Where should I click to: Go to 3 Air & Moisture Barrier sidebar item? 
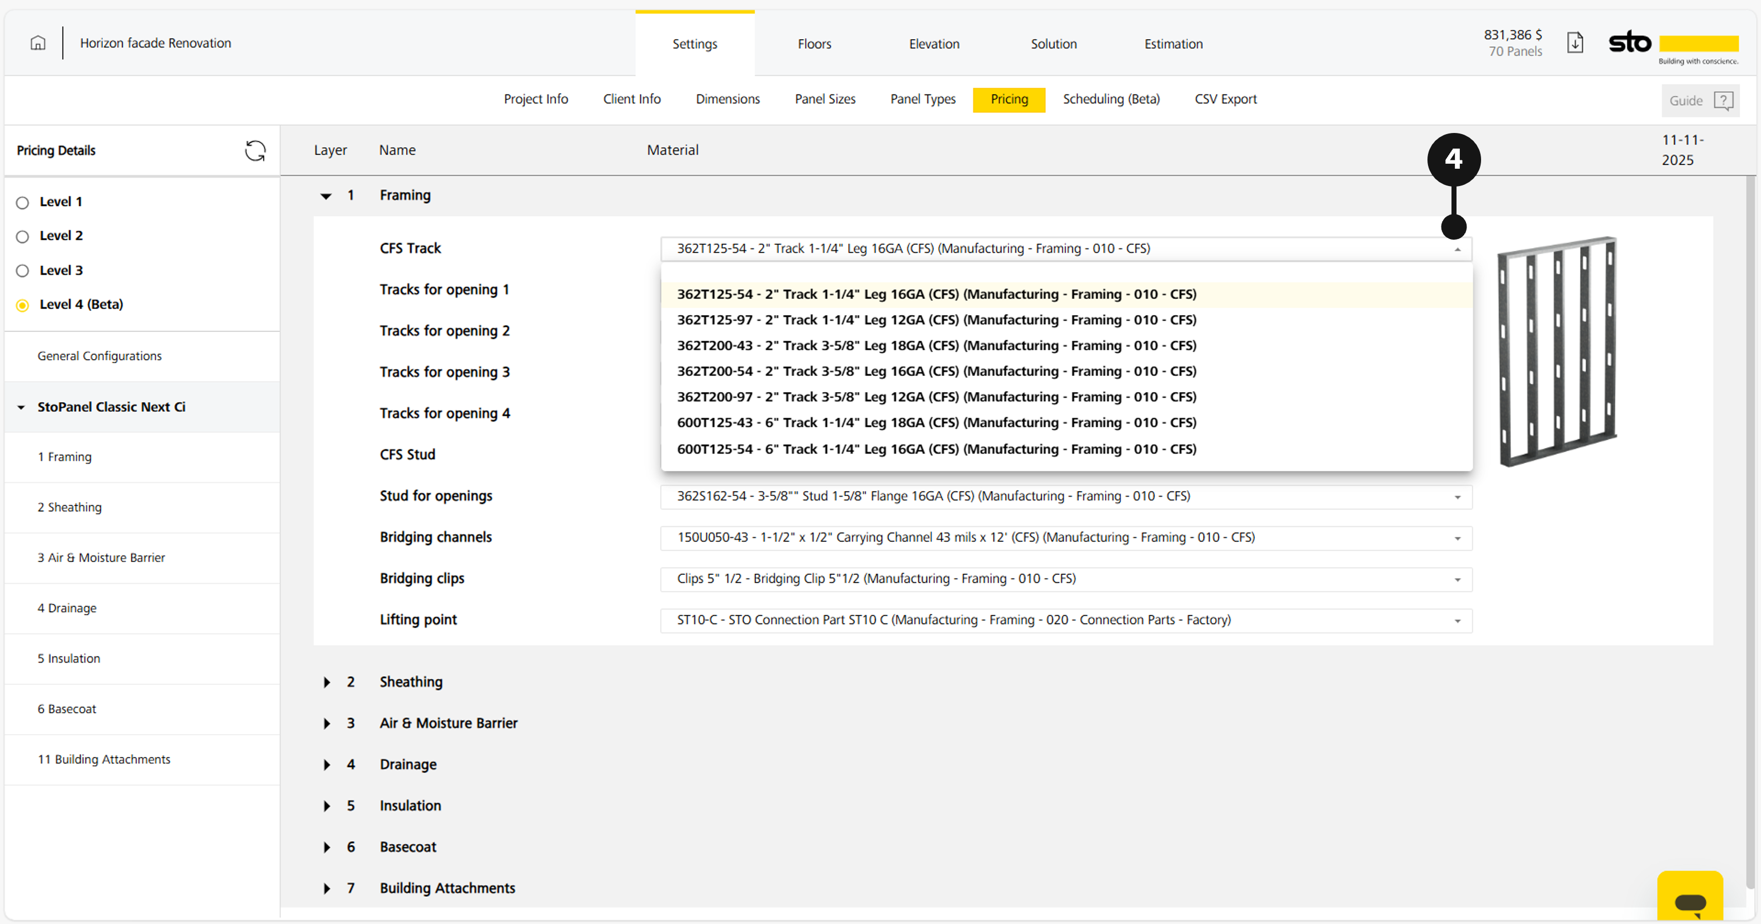142,558
